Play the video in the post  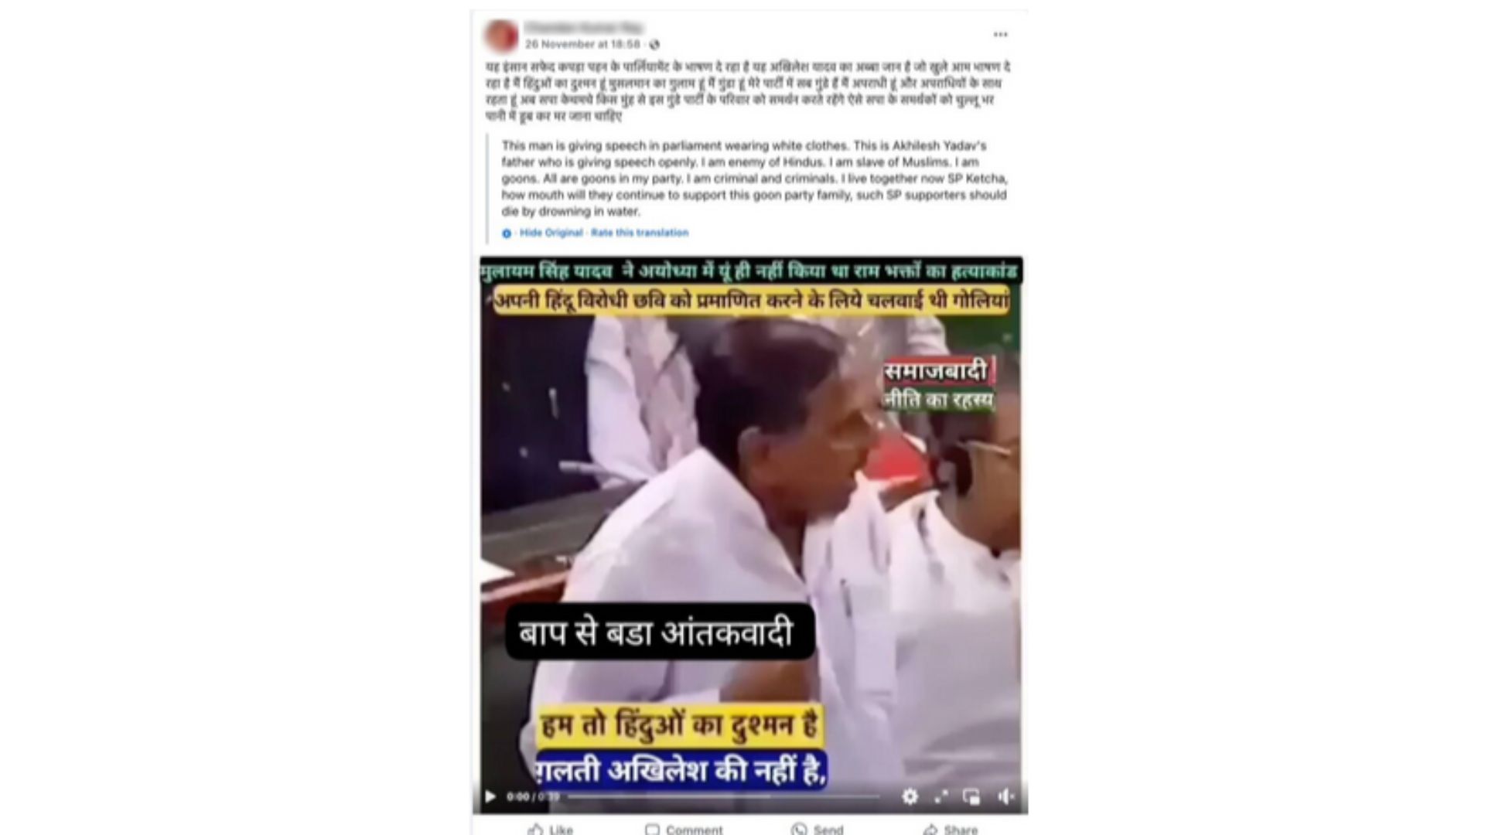[490, 796]
